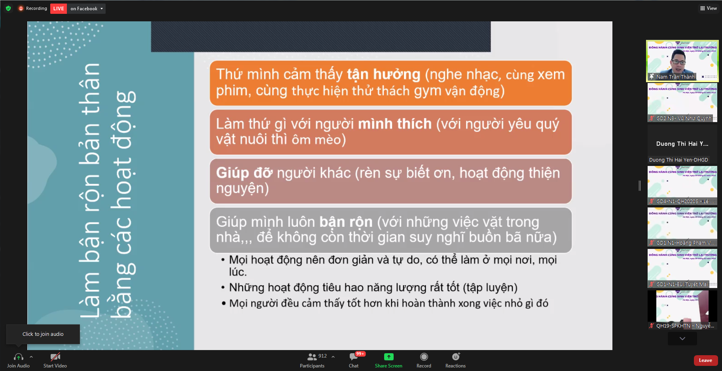Image resolution: width=722 pixels, height=371 pixels.
Task: Select the Duong Thi Hai Yen participant tile
Action: coord(682,144)
